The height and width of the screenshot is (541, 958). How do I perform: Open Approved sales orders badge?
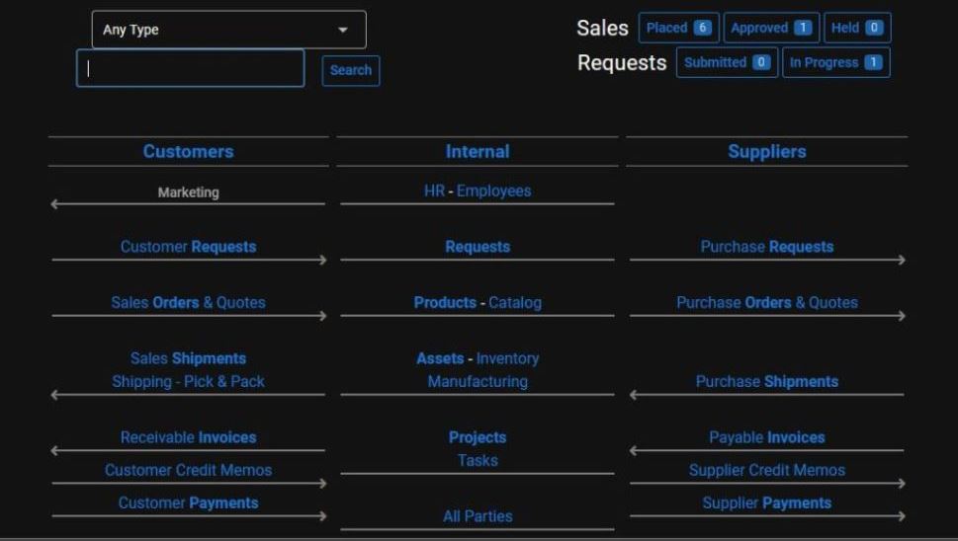(771, 28)
